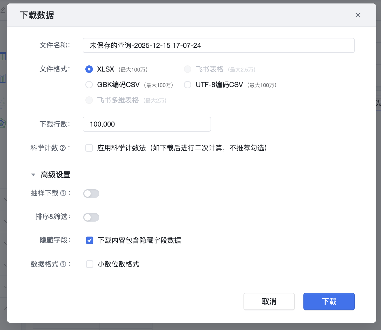Click the 高级设置 heading text

(x=55, y=175)
